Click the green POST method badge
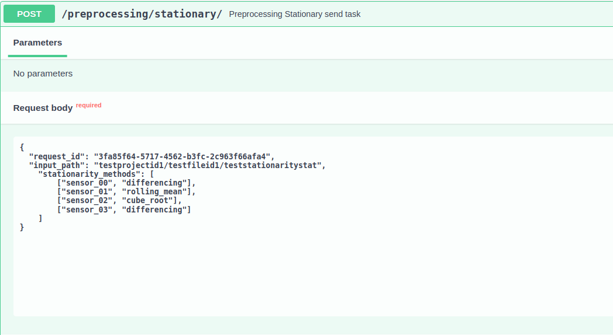The height and width of the screenshot is (335, 613). (x=29, y=14)
